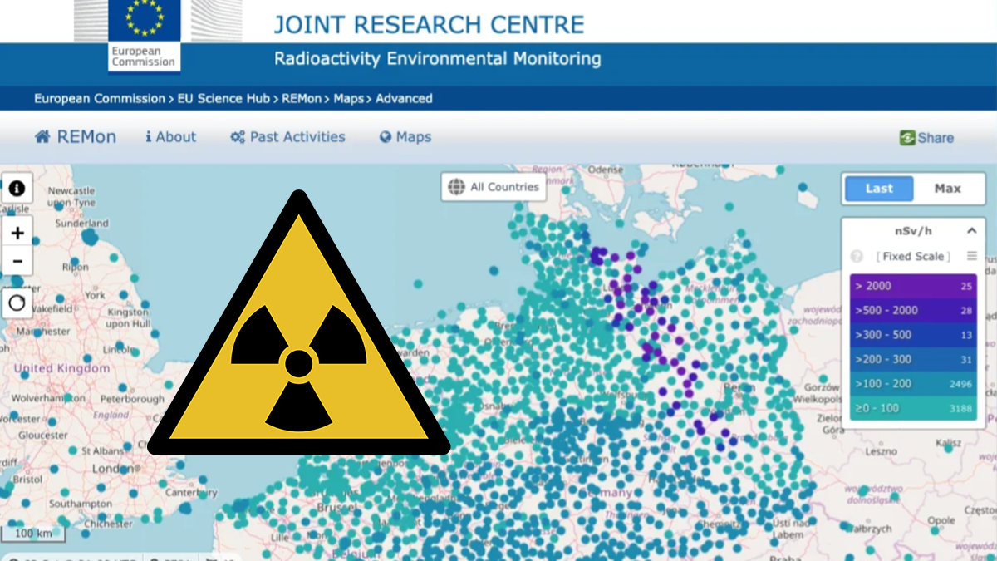Go to REMon home link
Image resolution: width=997 pixels, height=561 pixels.
75,137
